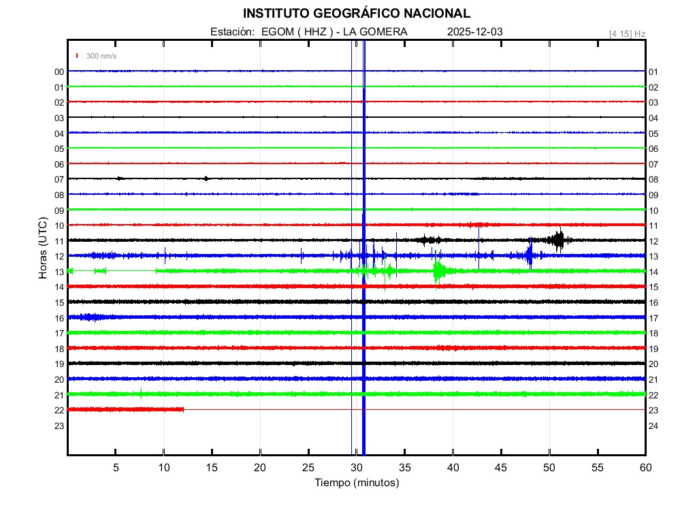The width and height of the screenshot is (697, 523).
Task: Click the Tiempo (minutos) axis label
Action: [356, 483]
